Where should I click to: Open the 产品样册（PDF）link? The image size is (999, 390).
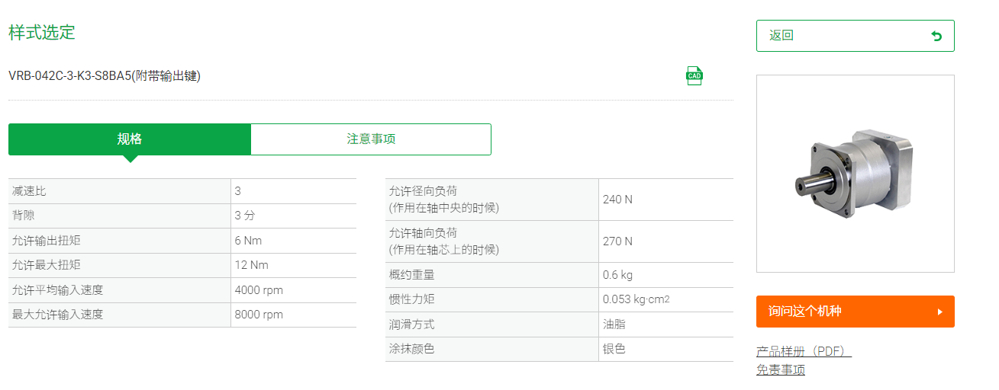point(804,352)
